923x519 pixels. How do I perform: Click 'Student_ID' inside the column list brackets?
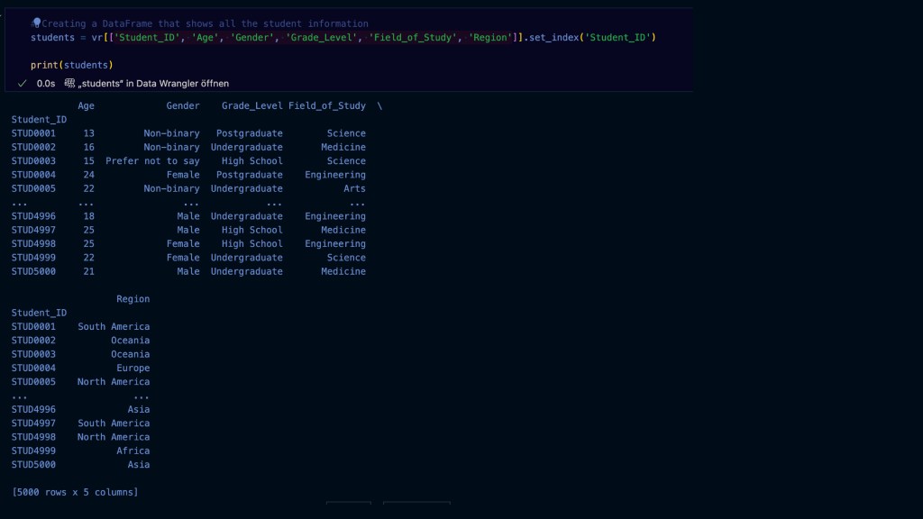pyautogui.click(x=147, y=38)
